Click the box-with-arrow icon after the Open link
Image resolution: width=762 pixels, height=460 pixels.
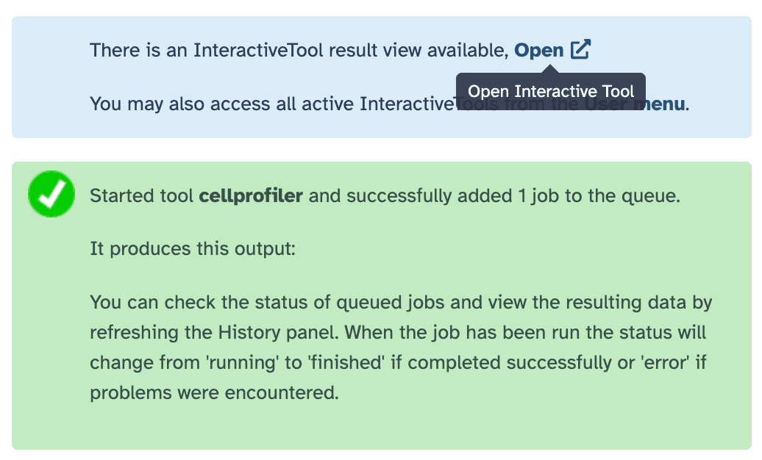582,49
